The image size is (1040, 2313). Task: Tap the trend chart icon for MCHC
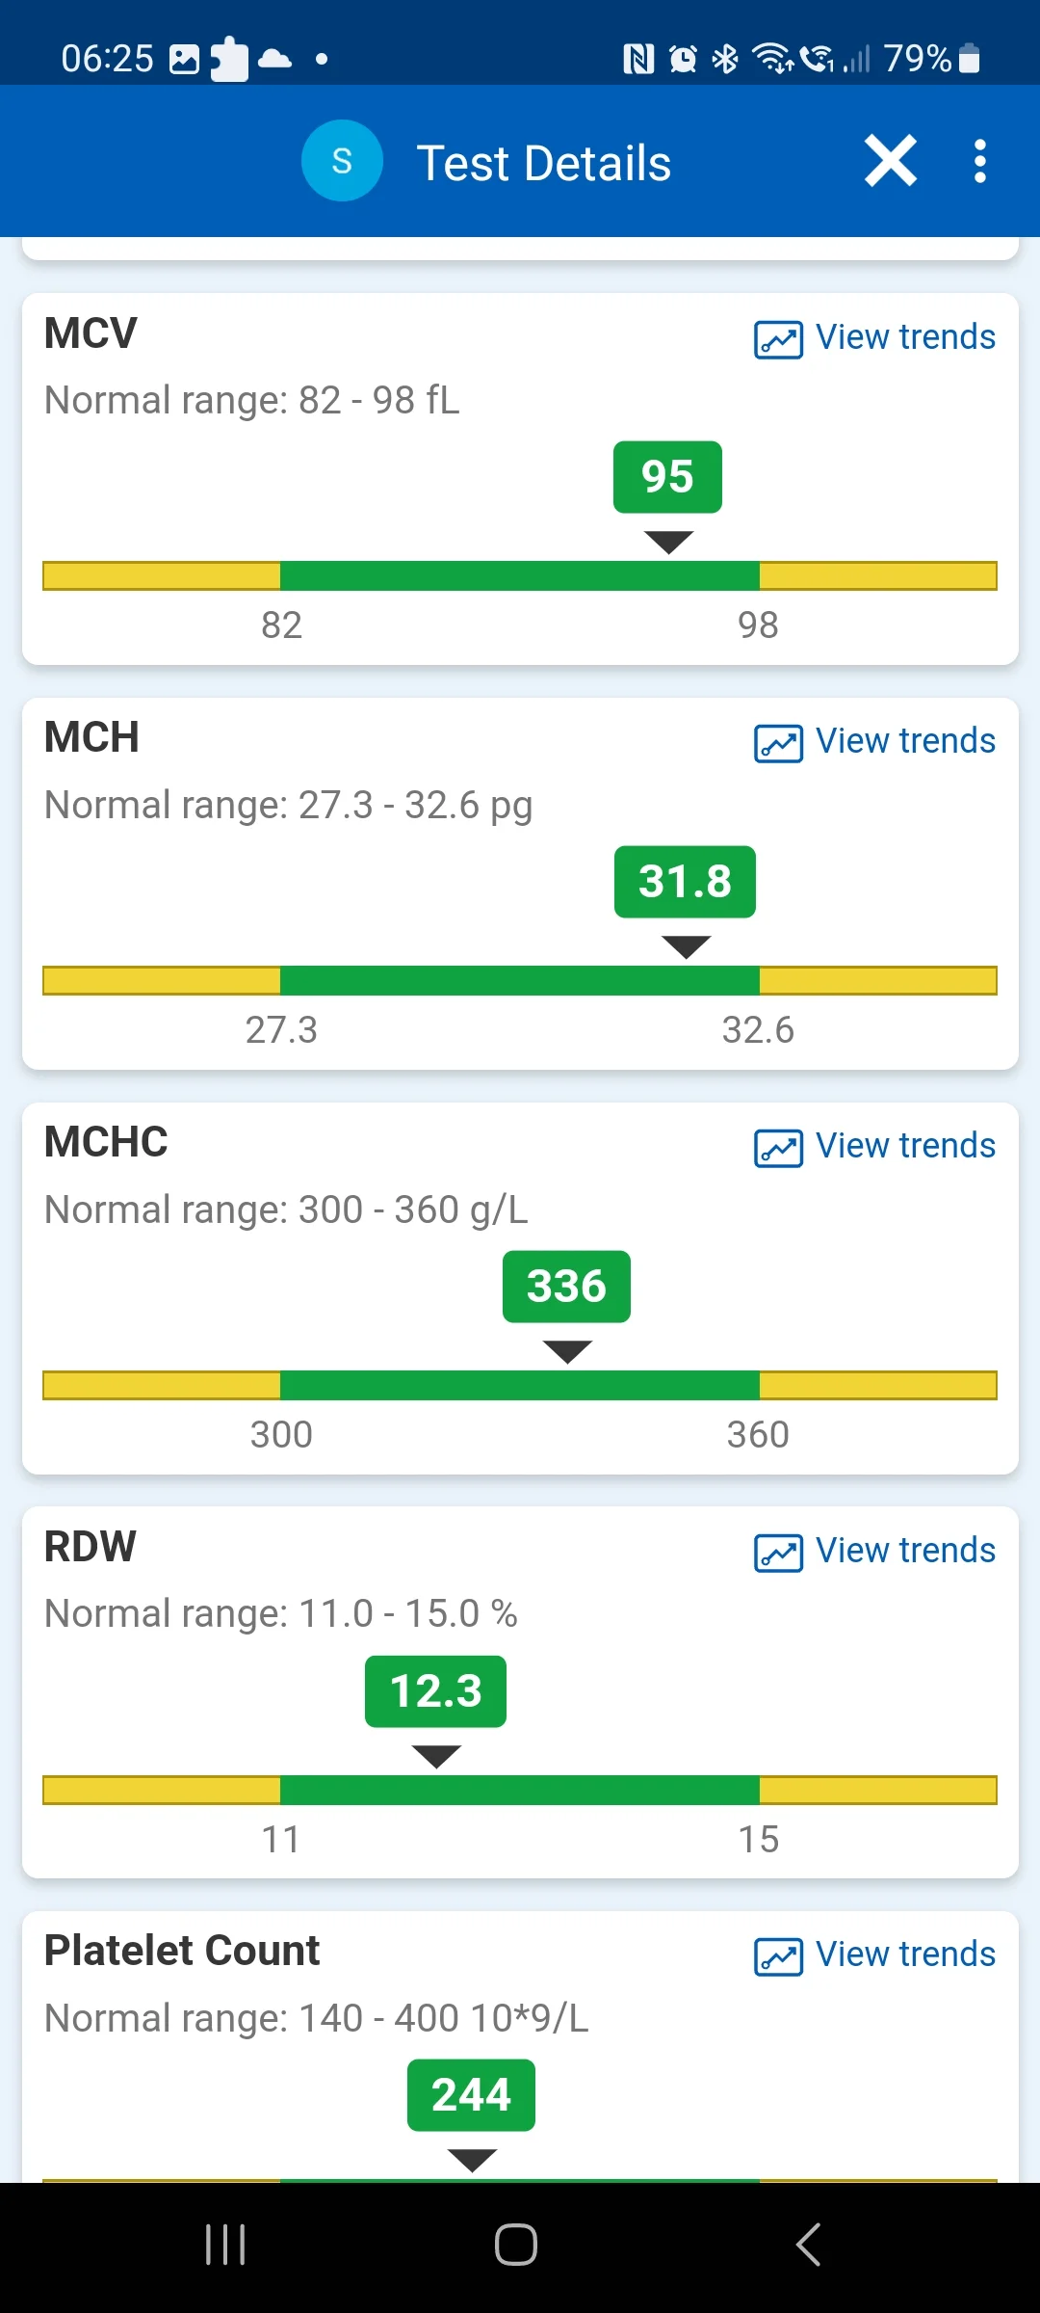(x=778, y=1148)
